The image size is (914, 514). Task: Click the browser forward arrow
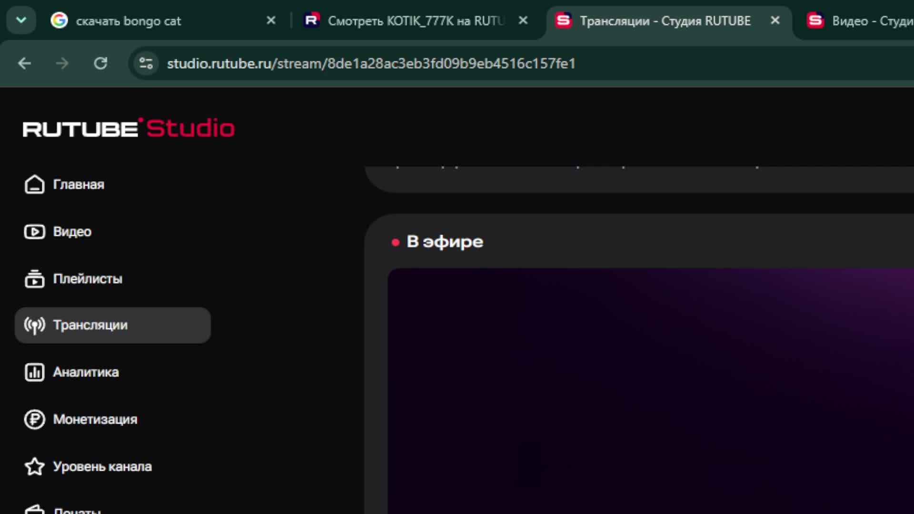pyautogui.click(x=62, y=63)
